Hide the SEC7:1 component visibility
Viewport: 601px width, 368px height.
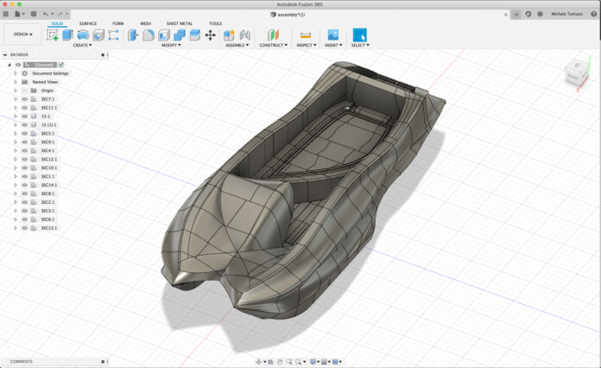click(25, 99)
